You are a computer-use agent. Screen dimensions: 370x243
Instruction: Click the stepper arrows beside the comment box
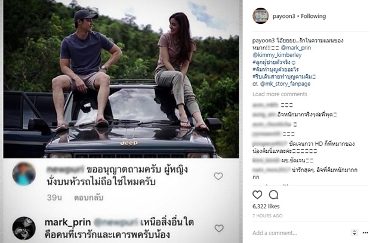(354, 233)
